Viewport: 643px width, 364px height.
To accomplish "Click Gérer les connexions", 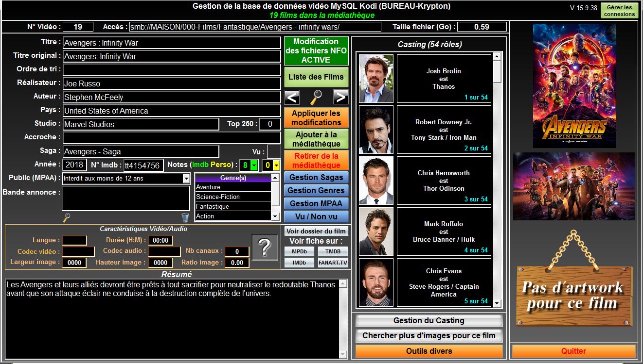I will [x=619, y=11].
